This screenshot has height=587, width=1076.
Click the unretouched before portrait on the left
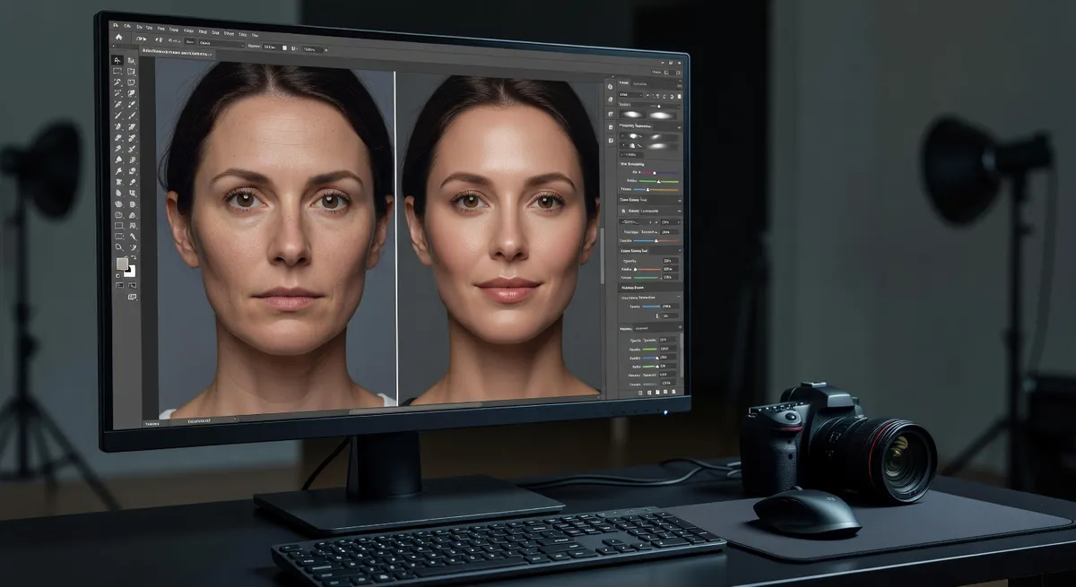(276, 242)
